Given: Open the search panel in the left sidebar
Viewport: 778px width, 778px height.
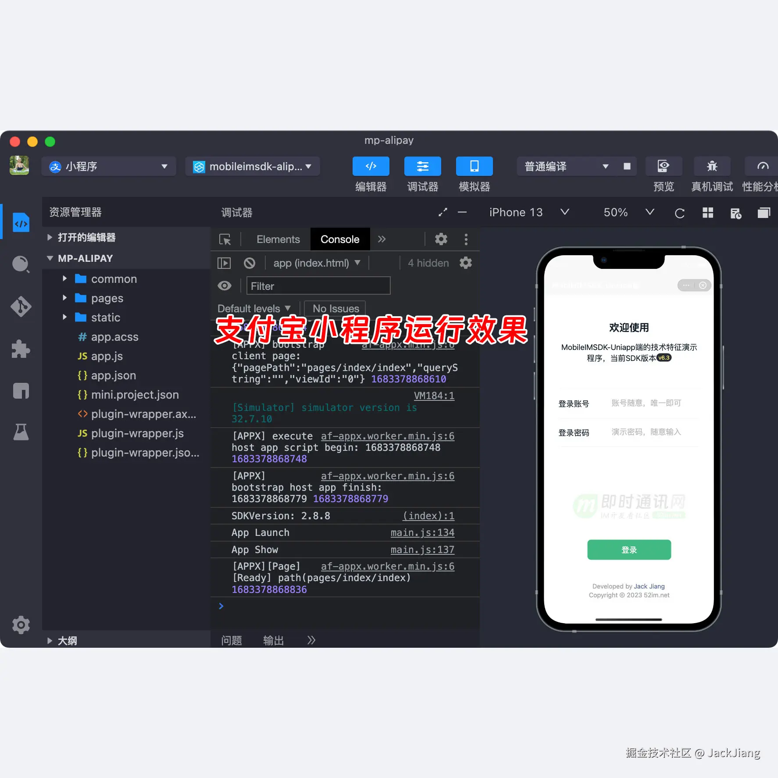Looking at the screenshot, I should pyautogui.click(x=21, y=264).
